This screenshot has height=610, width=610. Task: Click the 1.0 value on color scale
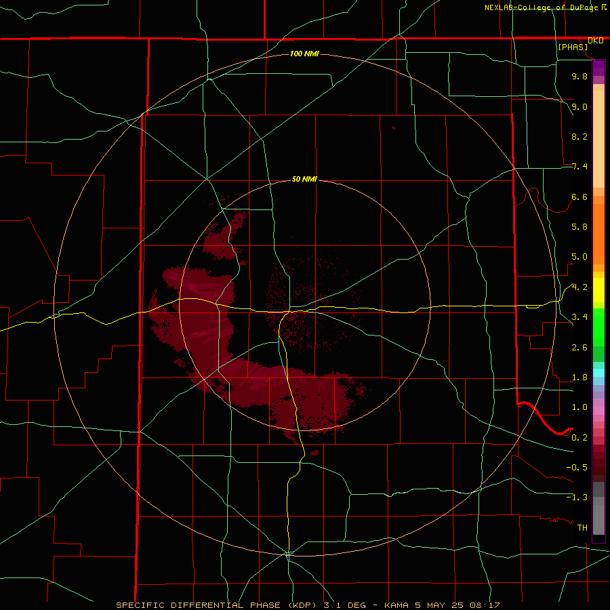(x=579, y=407)
